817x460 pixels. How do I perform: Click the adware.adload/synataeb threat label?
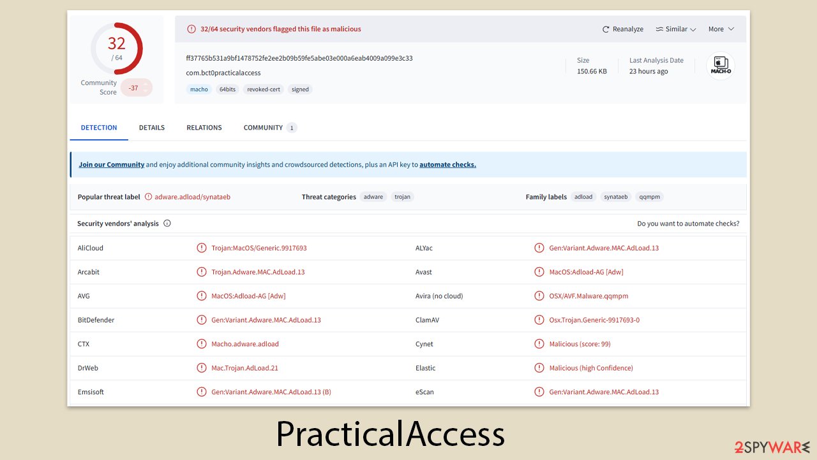click(x=192, y=197)
